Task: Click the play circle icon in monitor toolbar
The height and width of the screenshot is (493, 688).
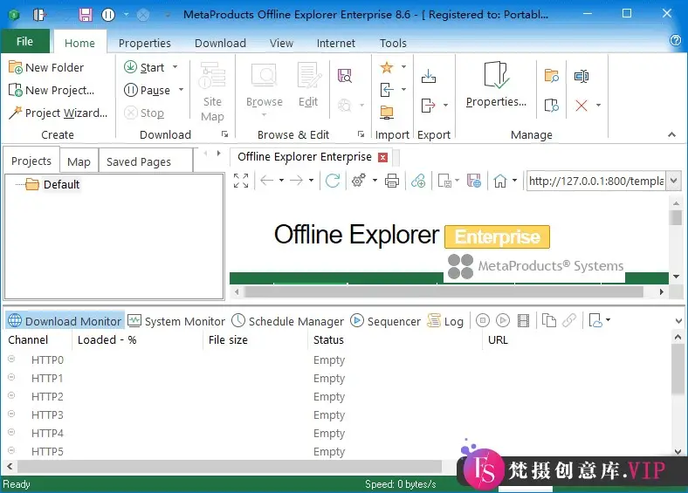Action: tap(503, 320)
